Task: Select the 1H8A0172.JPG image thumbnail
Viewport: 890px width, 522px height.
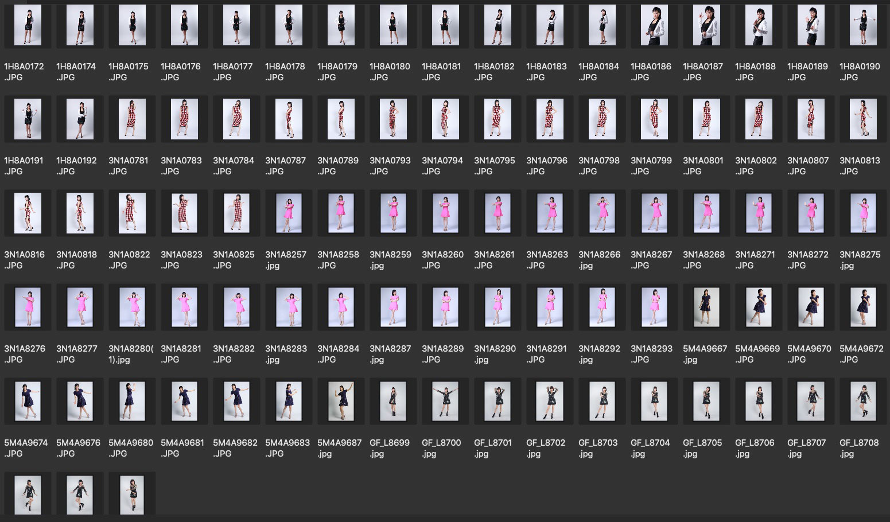Action: tap(28, 25)
